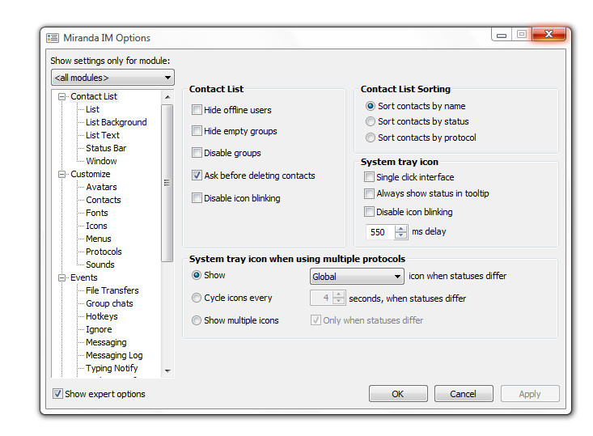Select Sort contacts by status
The height and width of the screenshot is (436, 593).
point(371,121)
